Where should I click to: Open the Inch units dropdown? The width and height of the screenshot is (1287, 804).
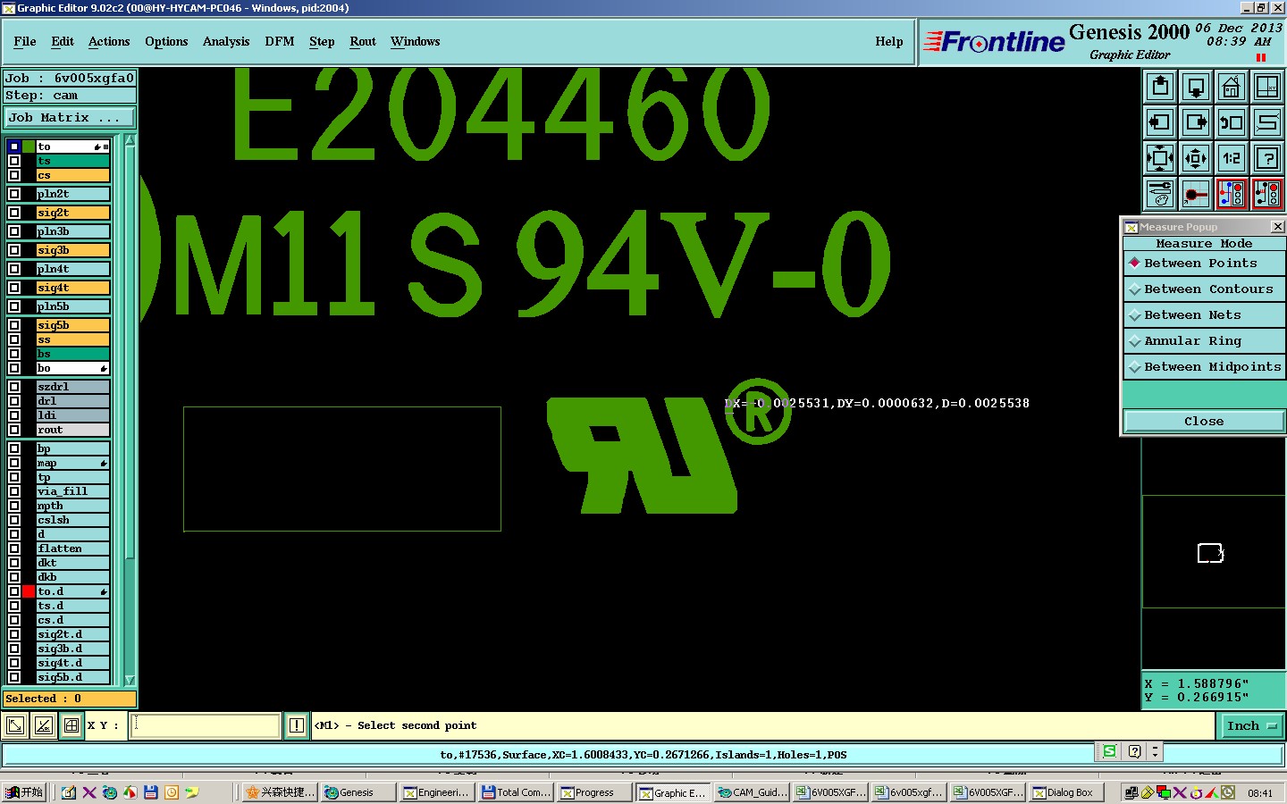(1251, 726)
